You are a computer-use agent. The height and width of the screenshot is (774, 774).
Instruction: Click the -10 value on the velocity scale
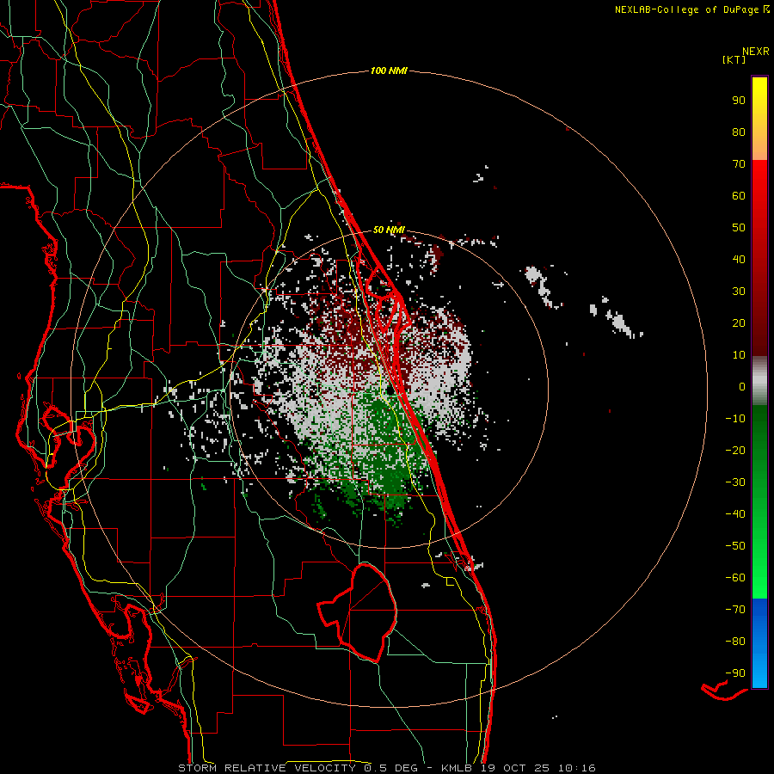click(735, 419)
